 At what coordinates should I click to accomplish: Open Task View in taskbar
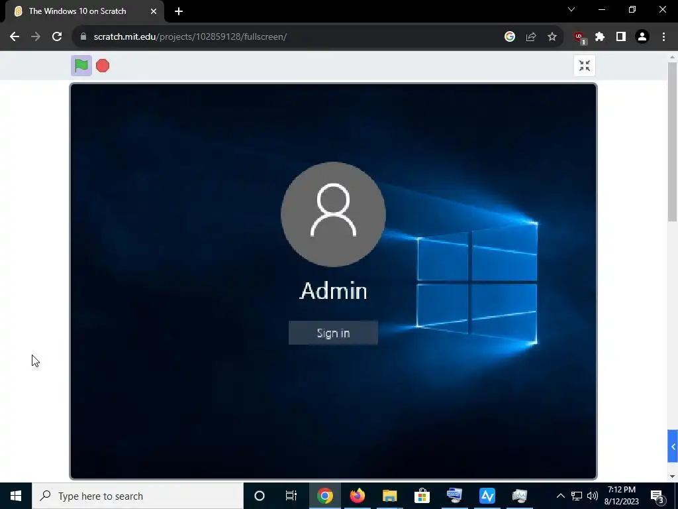point(291,496)
